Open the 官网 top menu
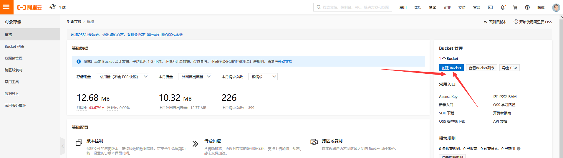 pos(477,8)
